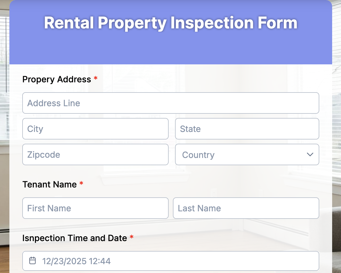The width and height of the screenshot is (341, 273).
Task: Click the Last Name input box
Action: tap(246, 208)
